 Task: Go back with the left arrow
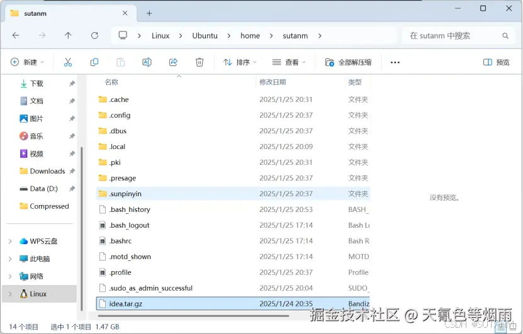pyautogui.click(x=16, y=35)
